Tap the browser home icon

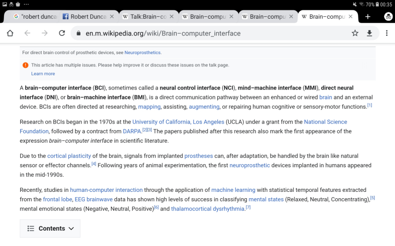(10, 33)
